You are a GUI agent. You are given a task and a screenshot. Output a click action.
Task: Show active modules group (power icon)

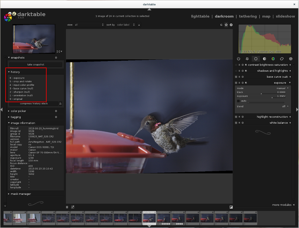[x=238, y=59]
